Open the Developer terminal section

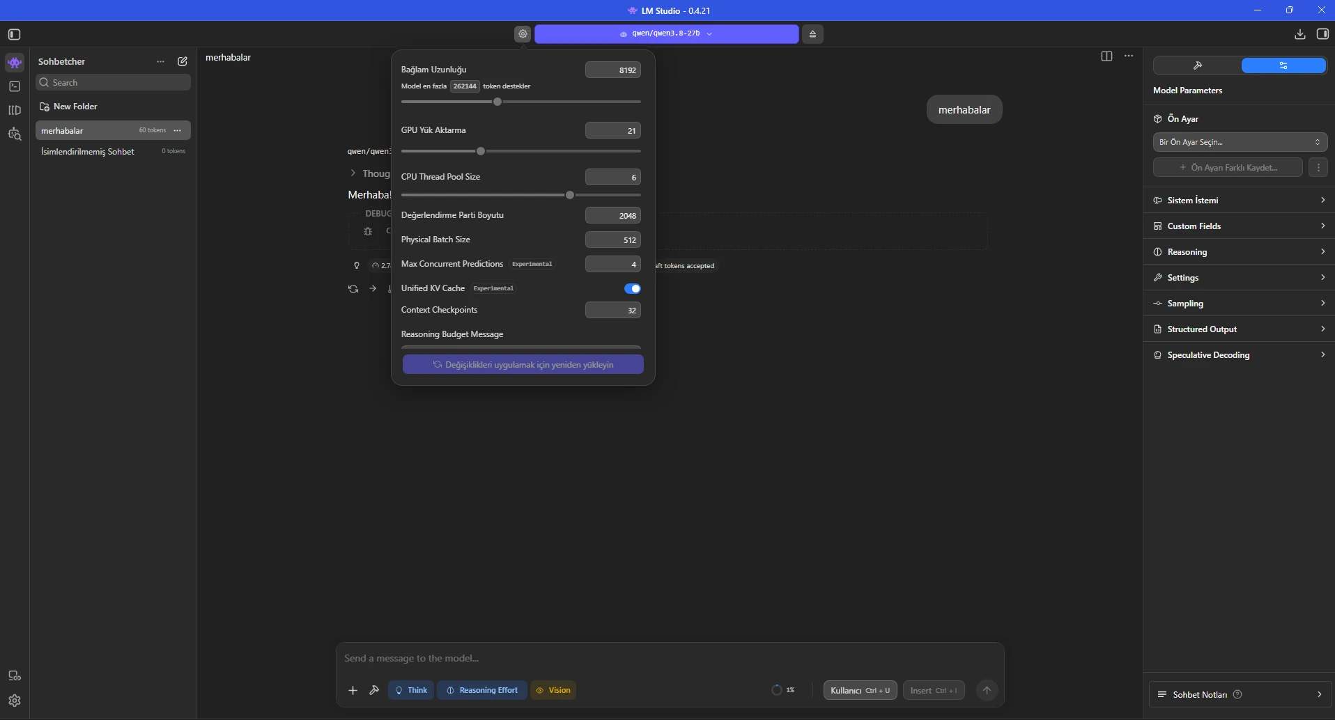click(x=15, y=86)
